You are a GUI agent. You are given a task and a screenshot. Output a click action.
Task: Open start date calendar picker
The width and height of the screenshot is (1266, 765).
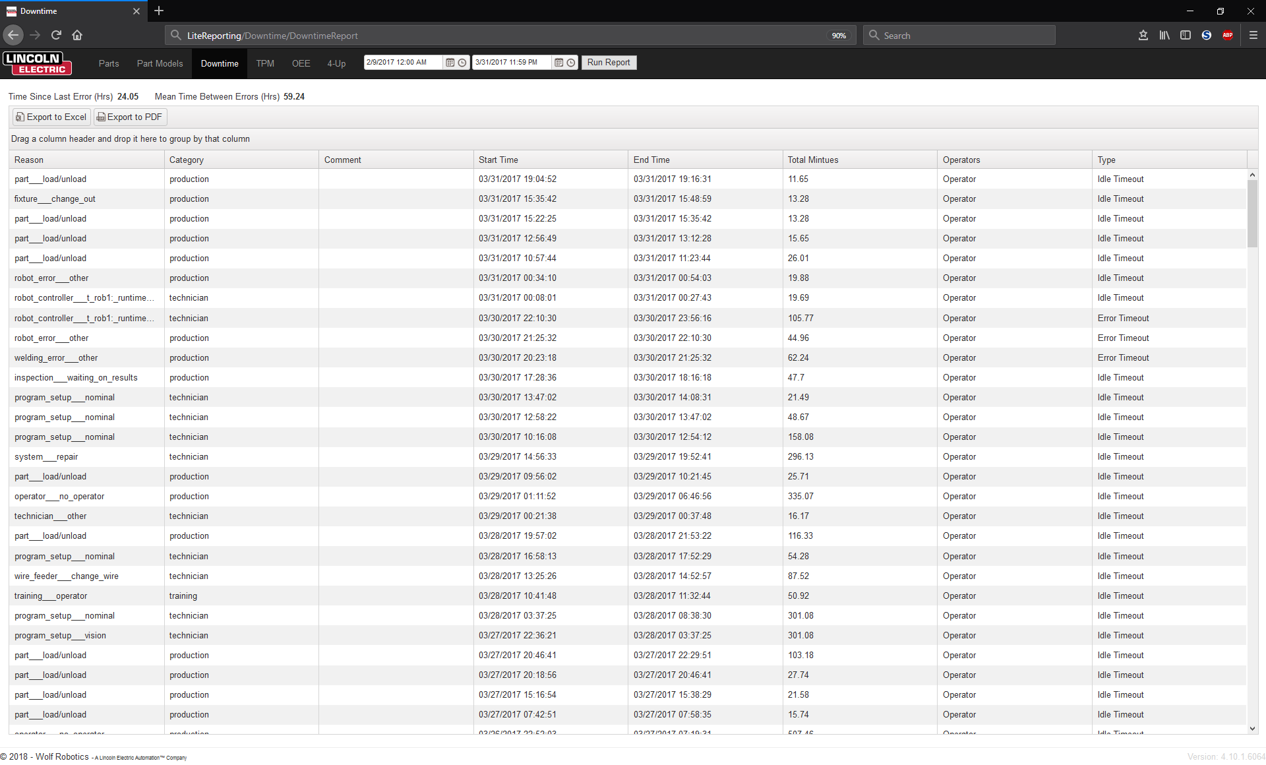450,63
